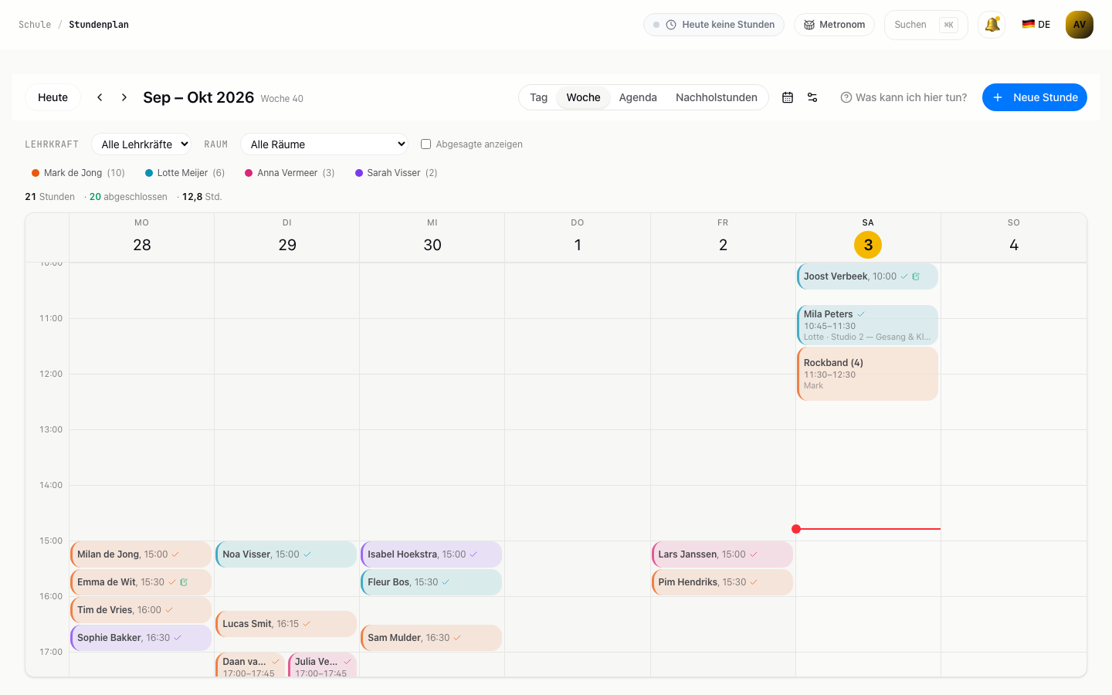Viewport: 1112px width, 695px height.
Task: Click the AV user avatar
Action: click(x=1080, y=25)
